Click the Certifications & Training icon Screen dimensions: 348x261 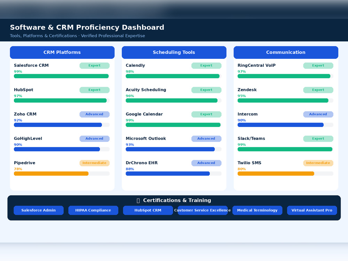(138, 201)
